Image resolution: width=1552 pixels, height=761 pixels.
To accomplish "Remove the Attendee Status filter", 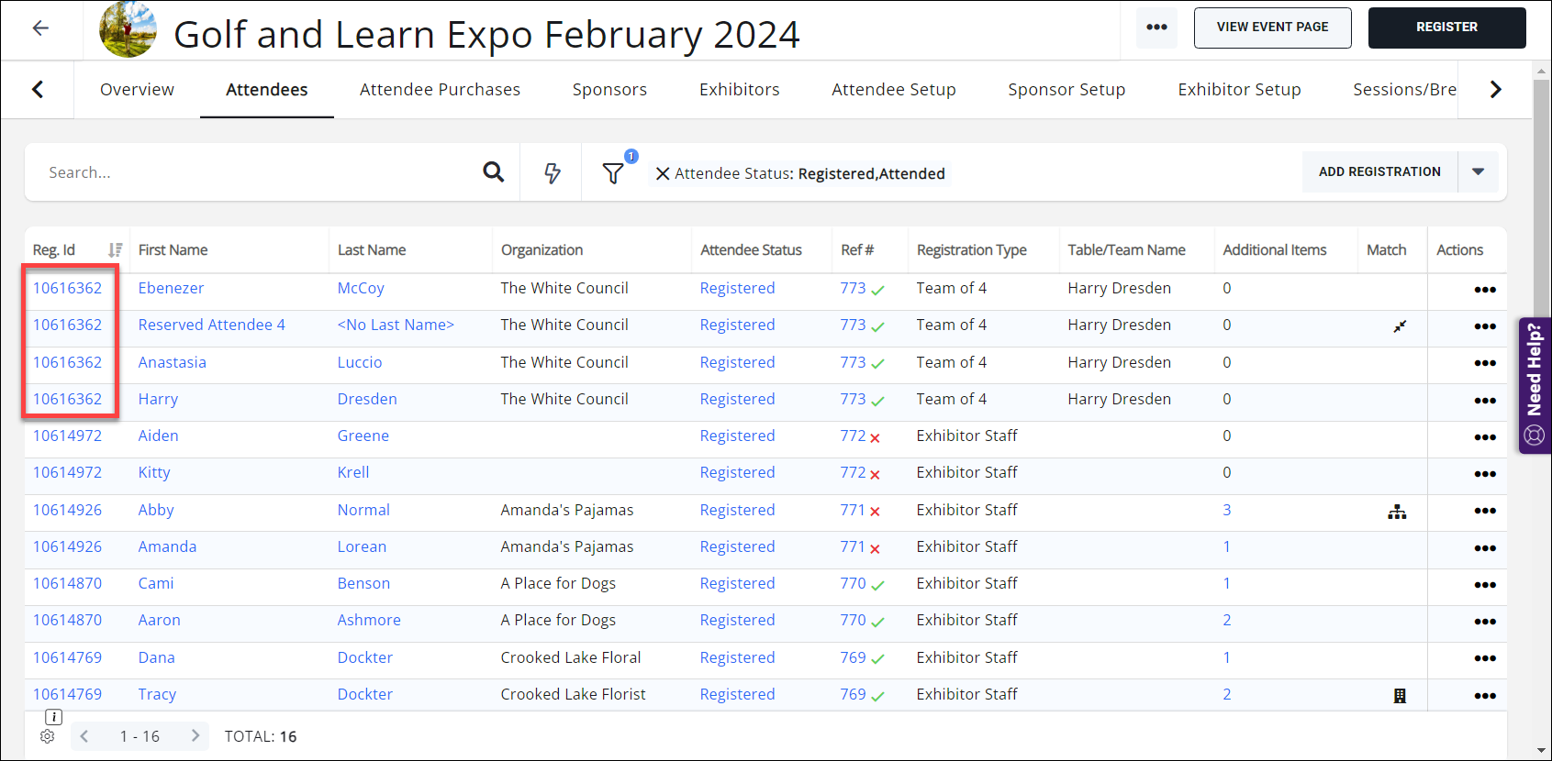I will coord(663,173).
